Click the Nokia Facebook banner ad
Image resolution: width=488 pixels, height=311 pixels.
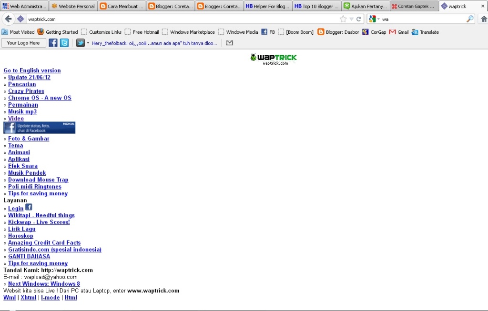pos(39,128)
